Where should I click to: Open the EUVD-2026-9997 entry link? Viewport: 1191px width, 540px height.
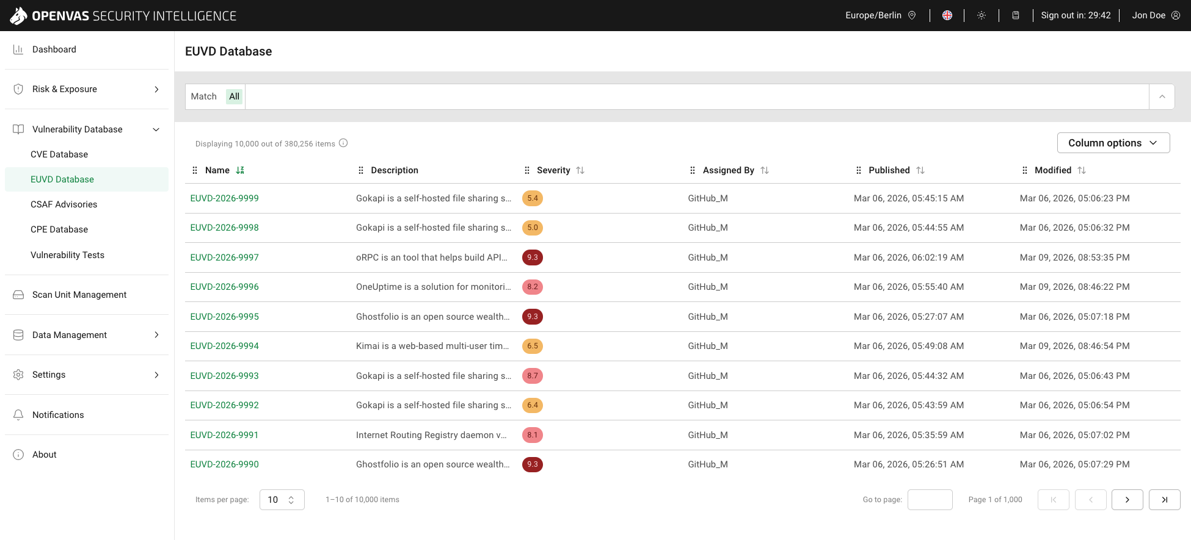coord(224,257)
